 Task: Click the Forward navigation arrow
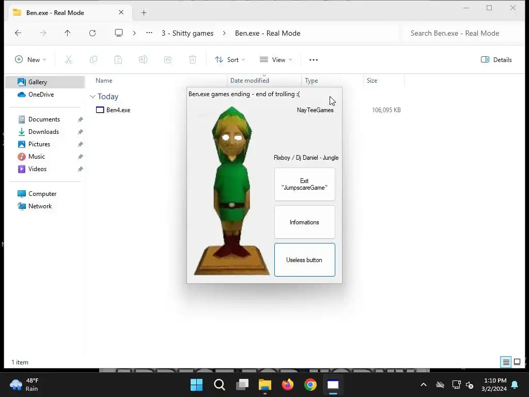(43, 33)
